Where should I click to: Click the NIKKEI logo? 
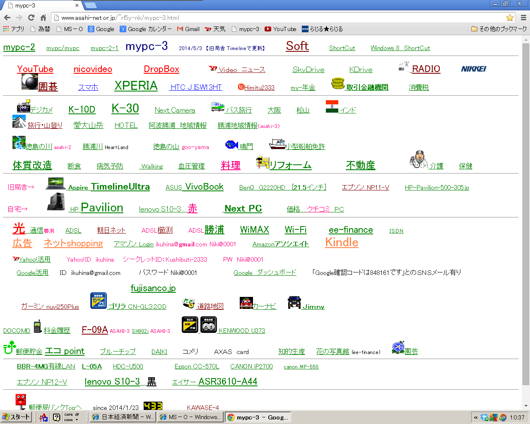[474, 69]
